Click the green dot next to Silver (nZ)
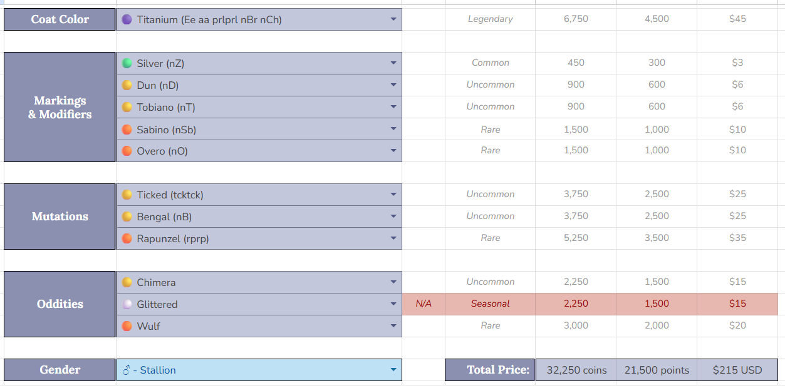 pos(127,63)
